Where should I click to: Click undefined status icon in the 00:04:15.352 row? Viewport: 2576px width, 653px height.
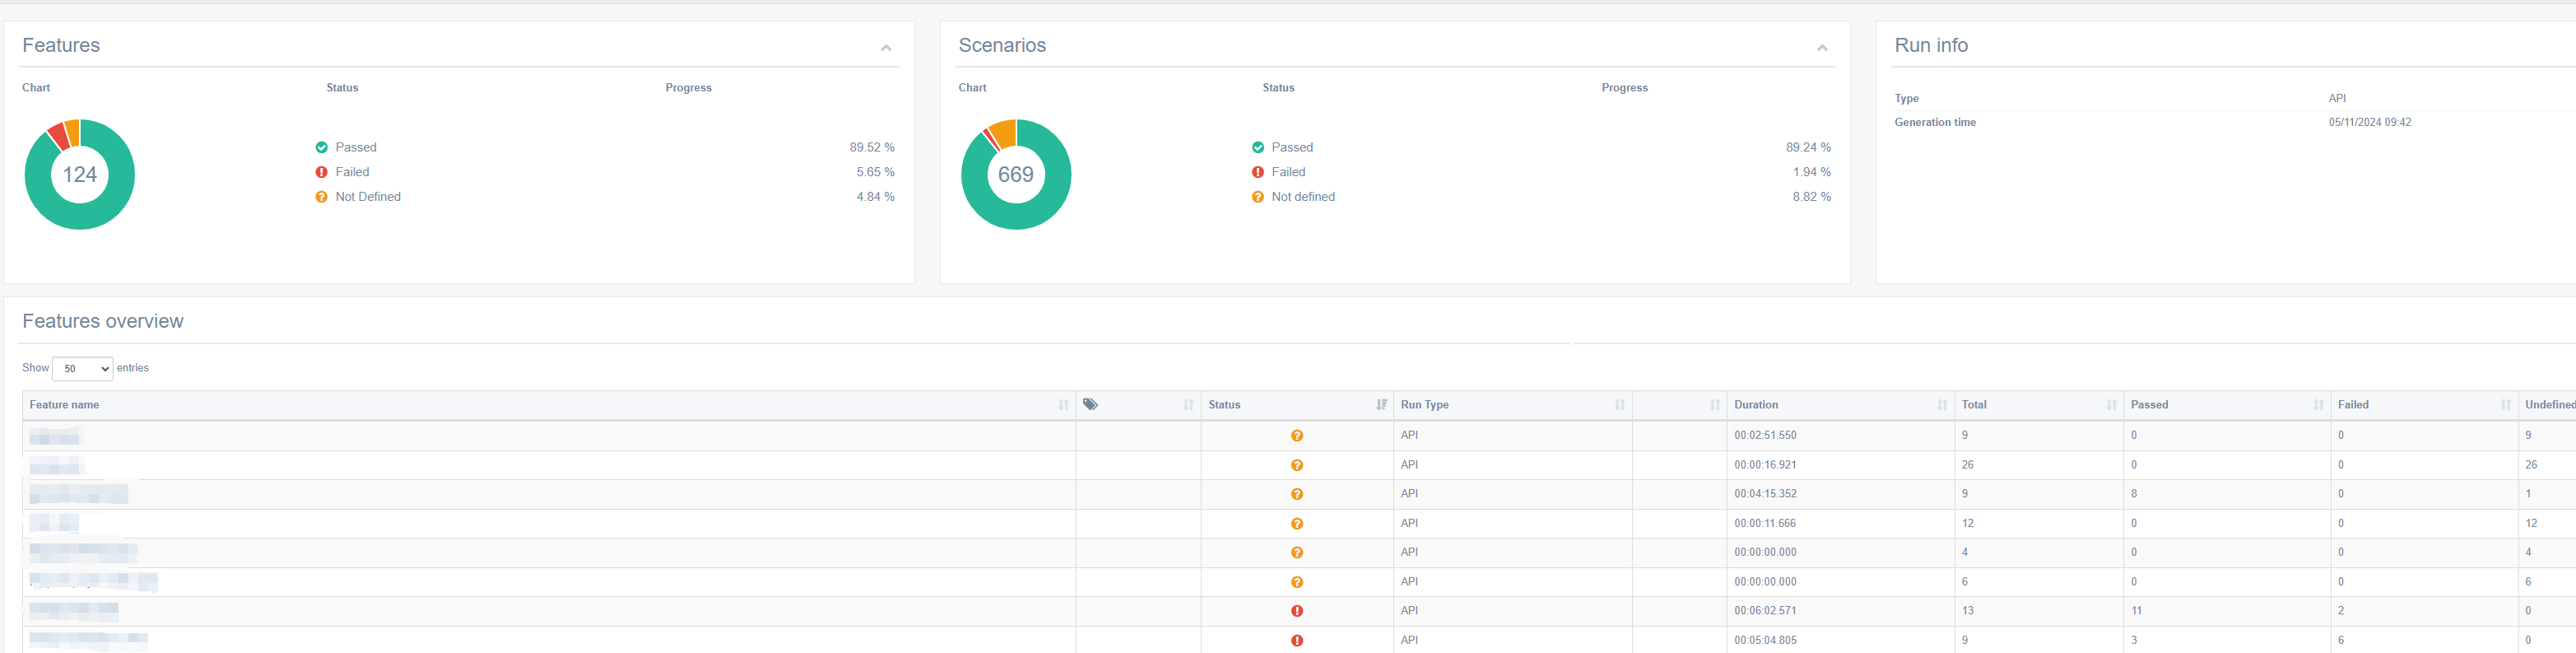point(1297,494)
